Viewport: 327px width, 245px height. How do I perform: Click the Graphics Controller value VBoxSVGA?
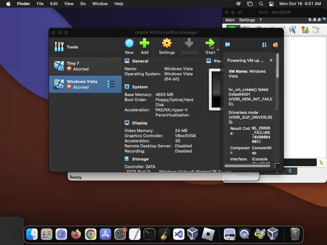coord(186,136)
